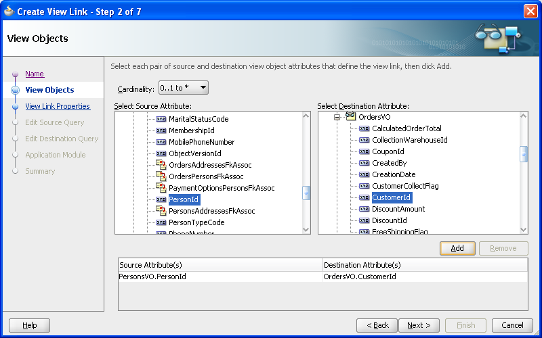Click the OrdersVO view object icon
Screen dimensions: 542x338
(350, 116)
